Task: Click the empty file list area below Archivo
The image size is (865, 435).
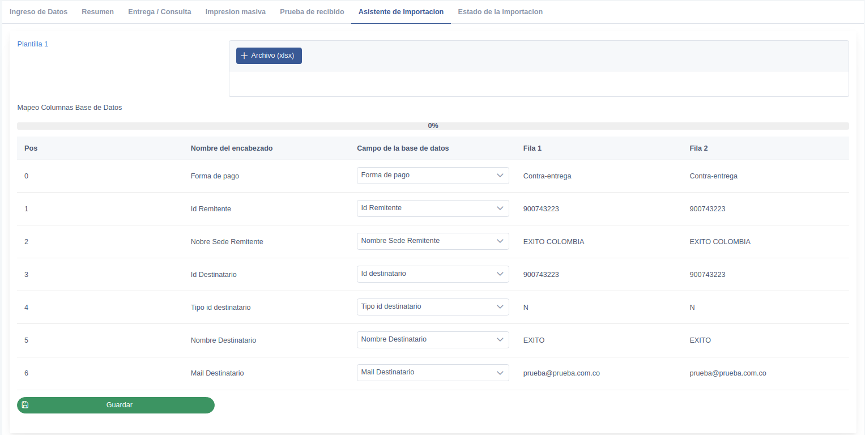Action: click(538, 84)
